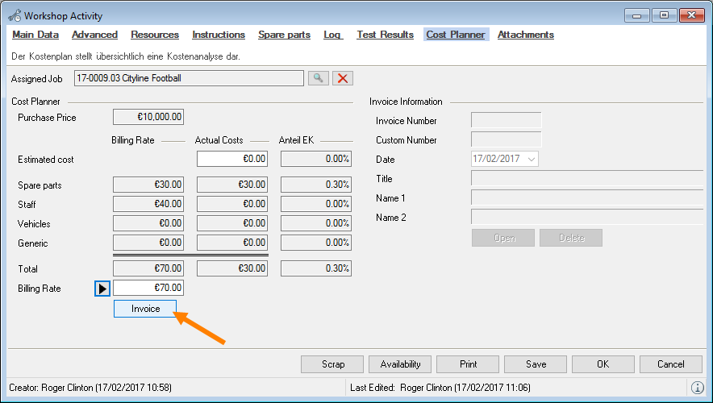Click the Scrap button

(333, 364)
